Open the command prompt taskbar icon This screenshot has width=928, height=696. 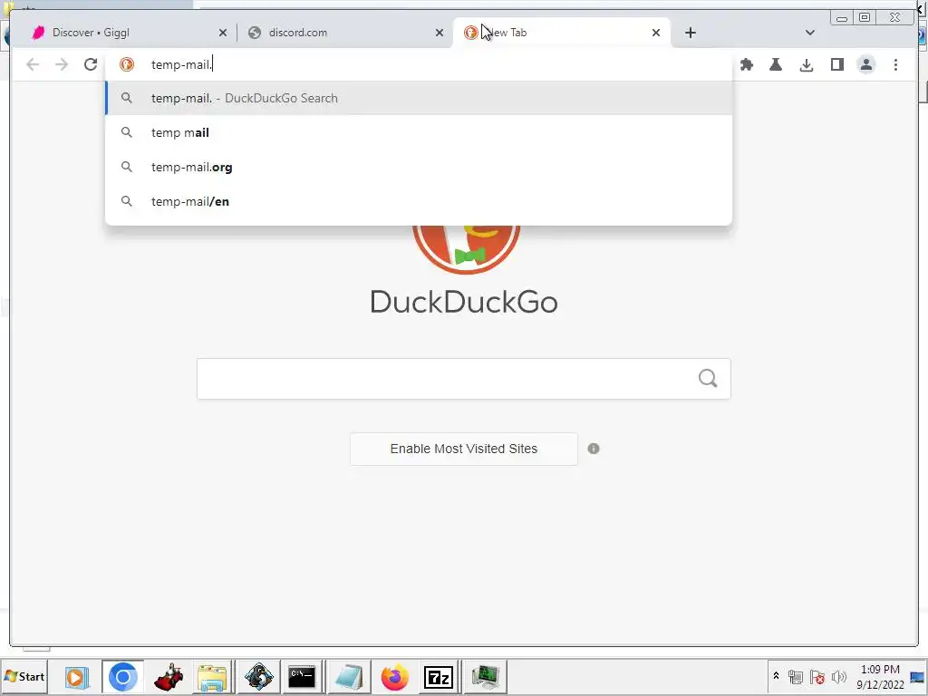tap(302, 676)
